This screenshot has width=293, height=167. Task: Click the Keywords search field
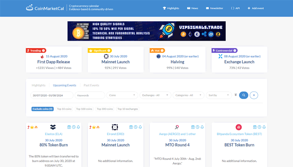[x=90, y=95]
